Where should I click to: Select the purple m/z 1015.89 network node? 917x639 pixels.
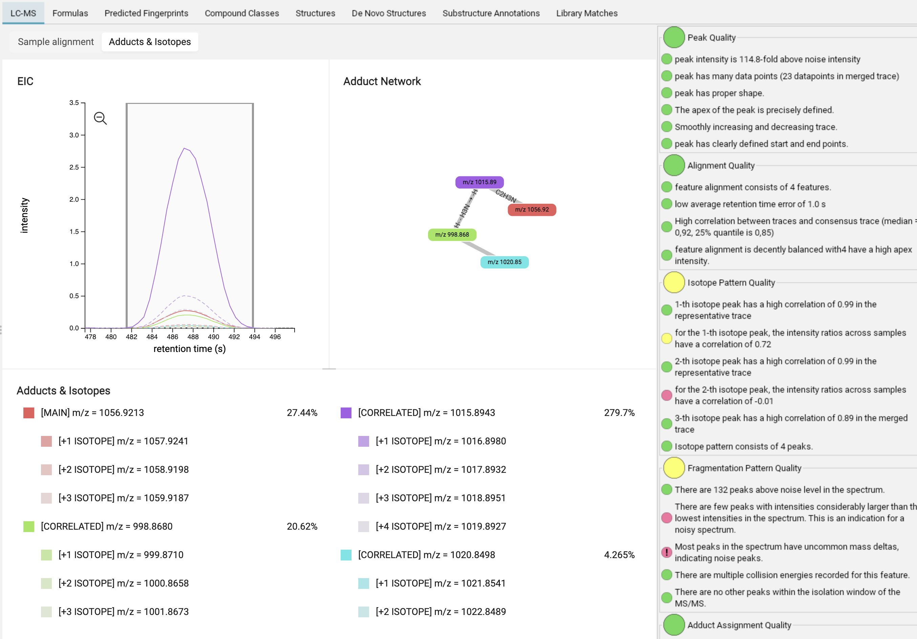pos(479,182)
